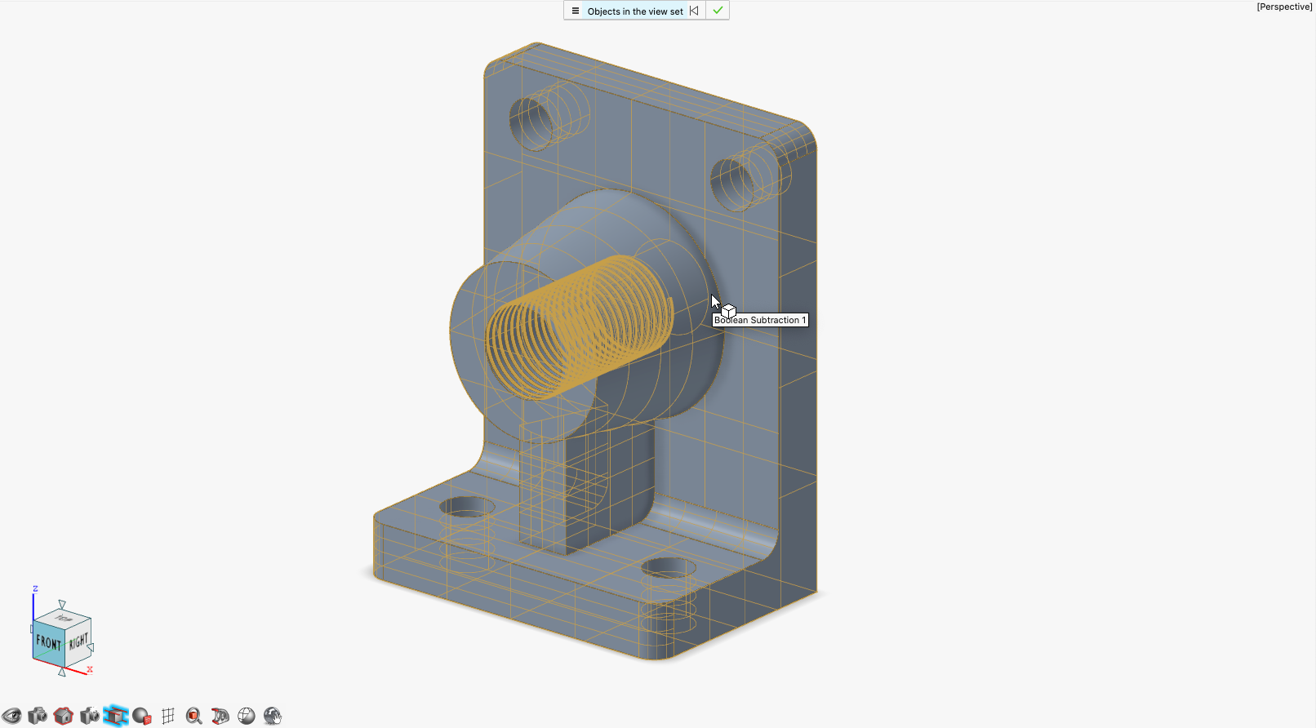Open the hamburger menu in selection bar
This screenshot has width=1316, height=728.
click(576, 11)
